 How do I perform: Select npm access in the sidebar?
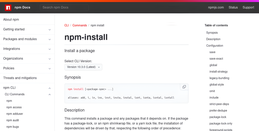[x=14, y=107]
